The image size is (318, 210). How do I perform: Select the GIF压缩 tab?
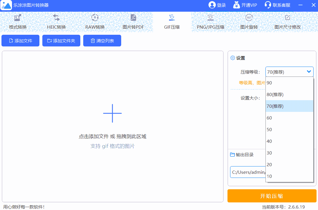point(172,22)
